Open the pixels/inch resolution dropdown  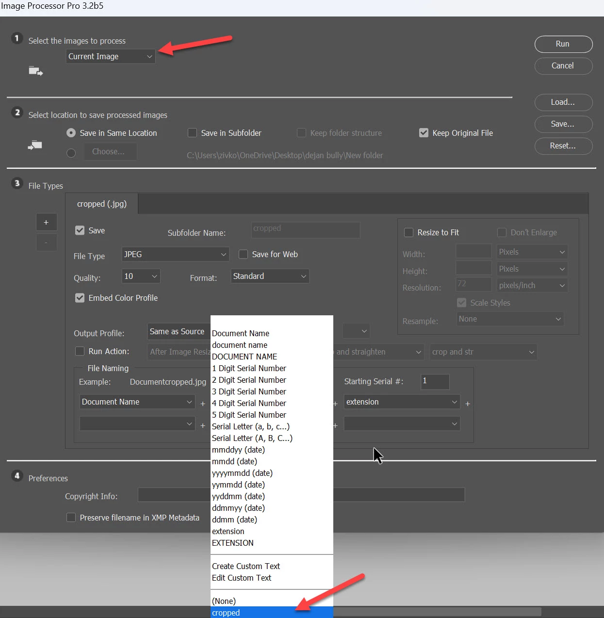coord(532,285)
